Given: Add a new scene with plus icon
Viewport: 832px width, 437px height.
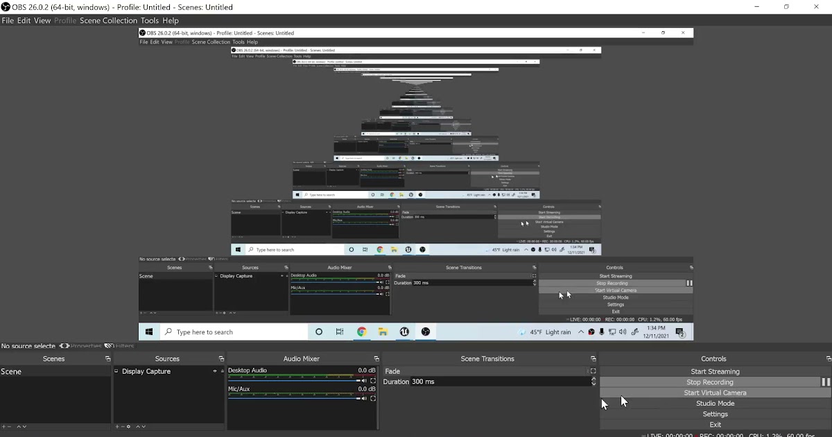Looking at the screenshot, I should tap(3, 427).
